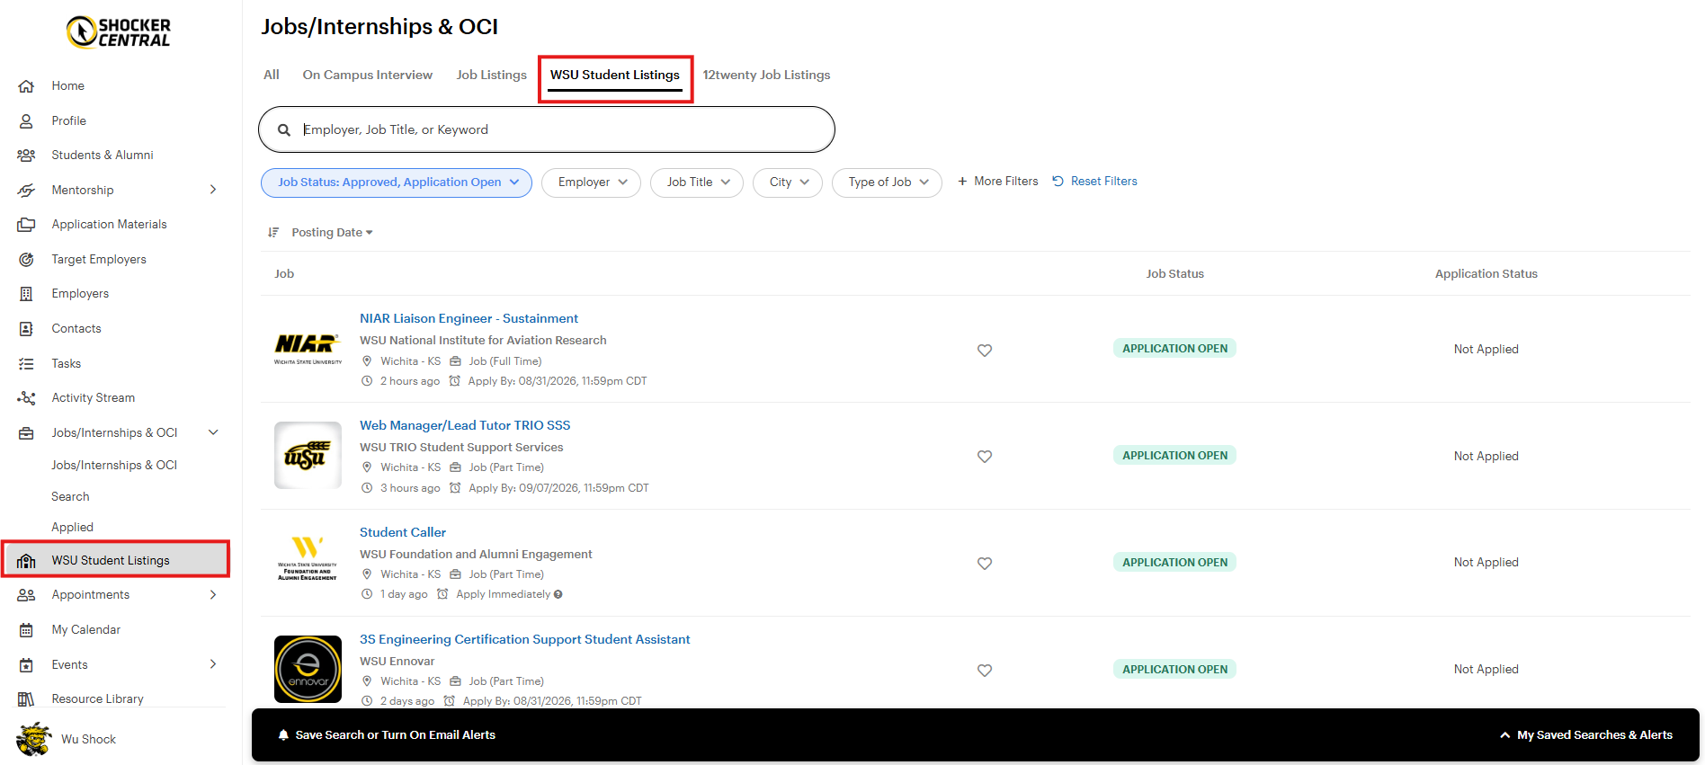Click the Resource Library books icon
This screenshot has height=765, width=1705.
(x=26, y=699)
